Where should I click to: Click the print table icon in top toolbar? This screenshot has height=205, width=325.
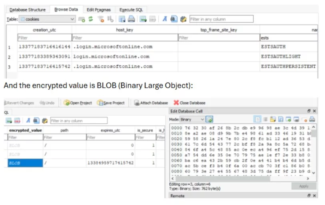tap(131, 19)
